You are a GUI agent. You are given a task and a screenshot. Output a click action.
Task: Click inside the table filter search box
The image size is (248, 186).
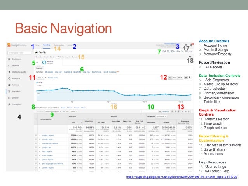pos(150,111)
